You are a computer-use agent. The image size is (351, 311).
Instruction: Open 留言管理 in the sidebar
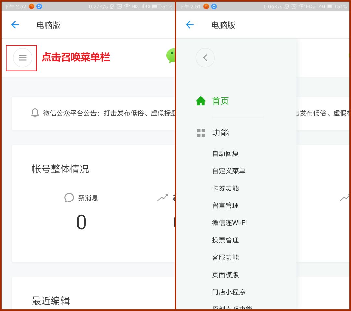[x=225, y=205]
